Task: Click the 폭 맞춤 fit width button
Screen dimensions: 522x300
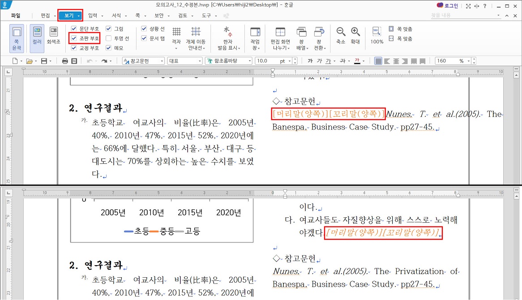Action: 401,38
